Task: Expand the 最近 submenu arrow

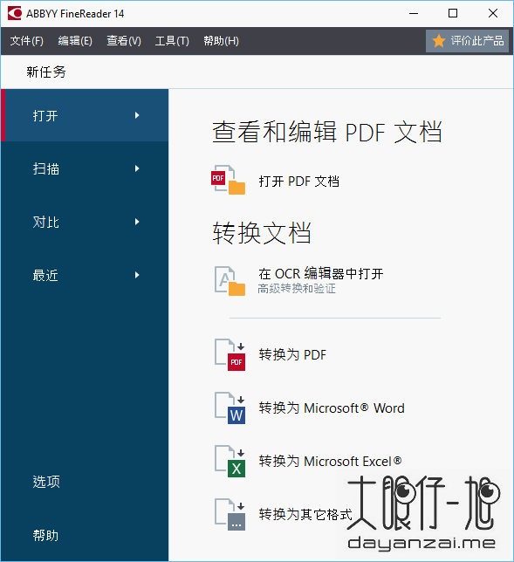Action: coord(137,275)
